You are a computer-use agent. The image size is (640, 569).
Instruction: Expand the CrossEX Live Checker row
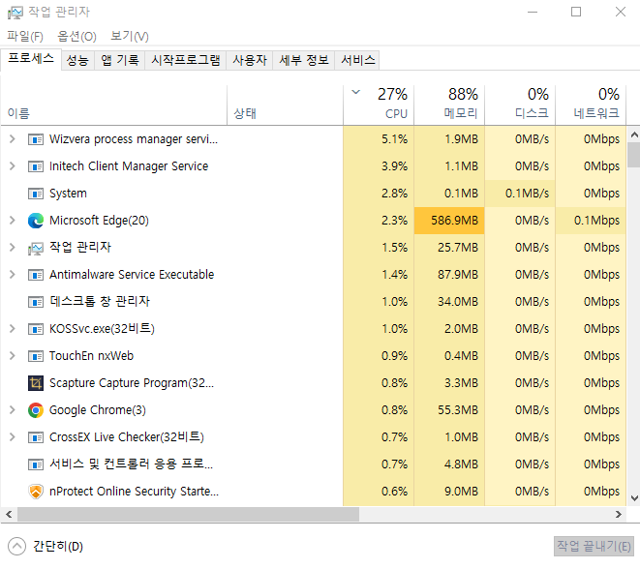tap(13, 436)
